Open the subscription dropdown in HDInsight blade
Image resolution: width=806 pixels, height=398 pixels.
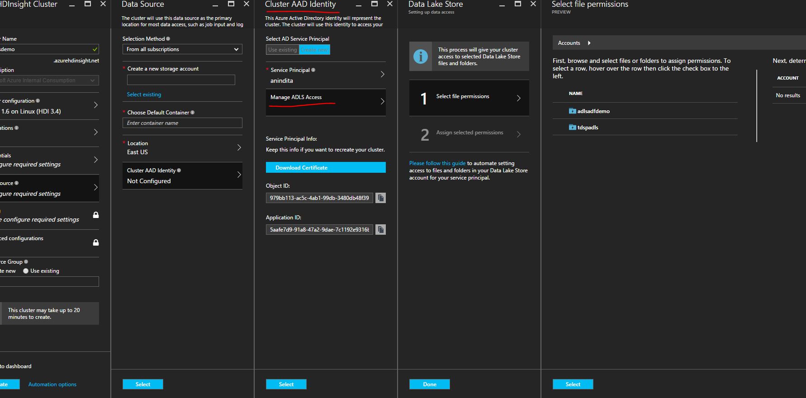(49, 81)
